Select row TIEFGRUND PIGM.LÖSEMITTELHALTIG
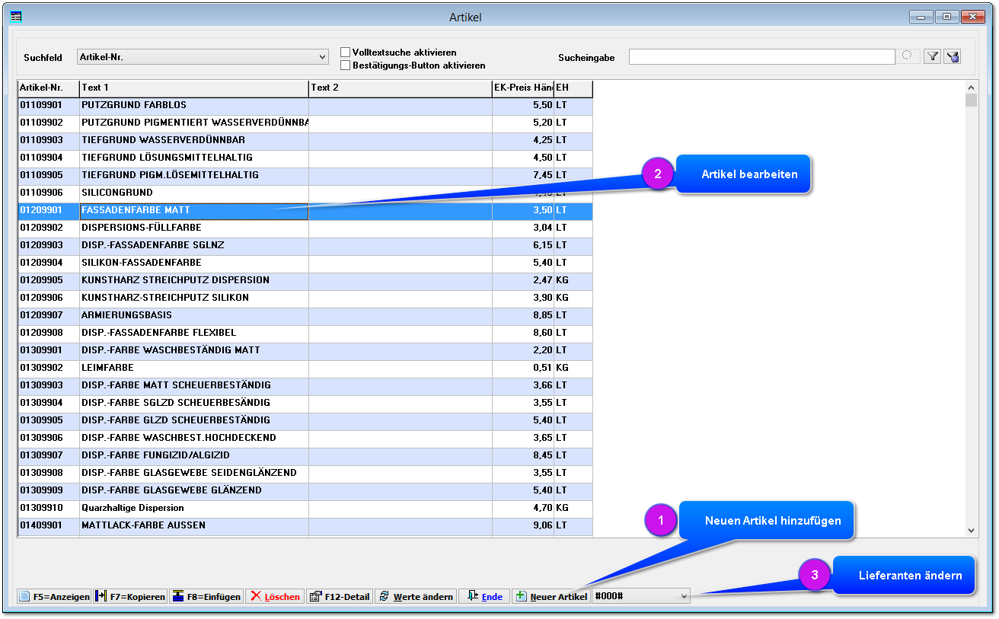 coord(305,175)
